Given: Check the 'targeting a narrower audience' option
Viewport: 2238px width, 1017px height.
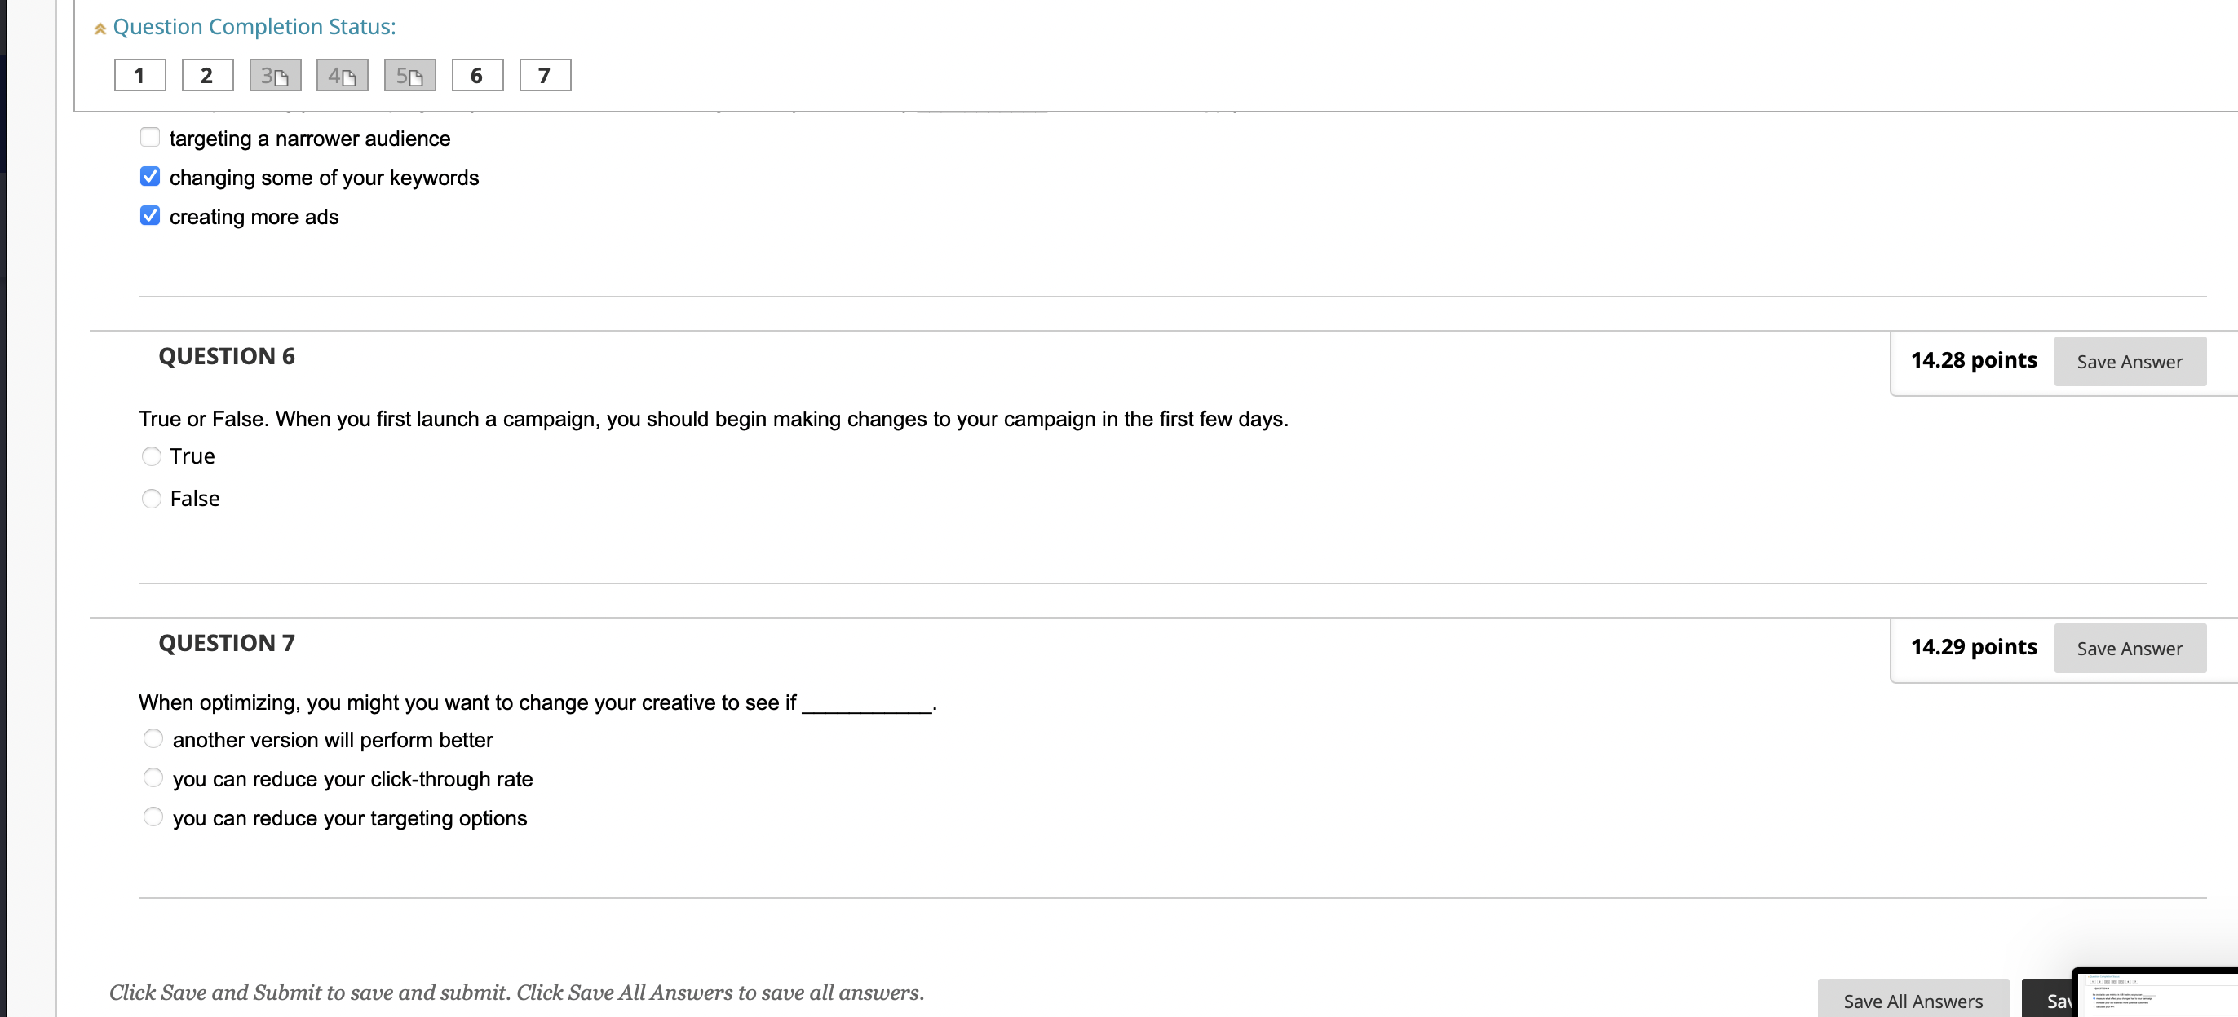Looking at the screenshot, I should coord(149,137).
